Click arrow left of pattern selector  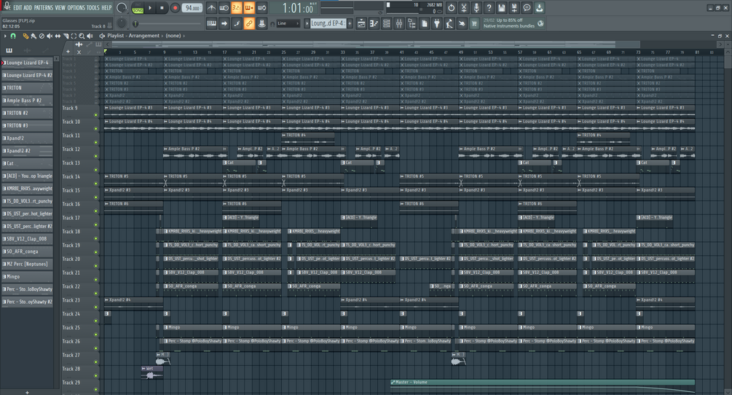tap(307, 23)
